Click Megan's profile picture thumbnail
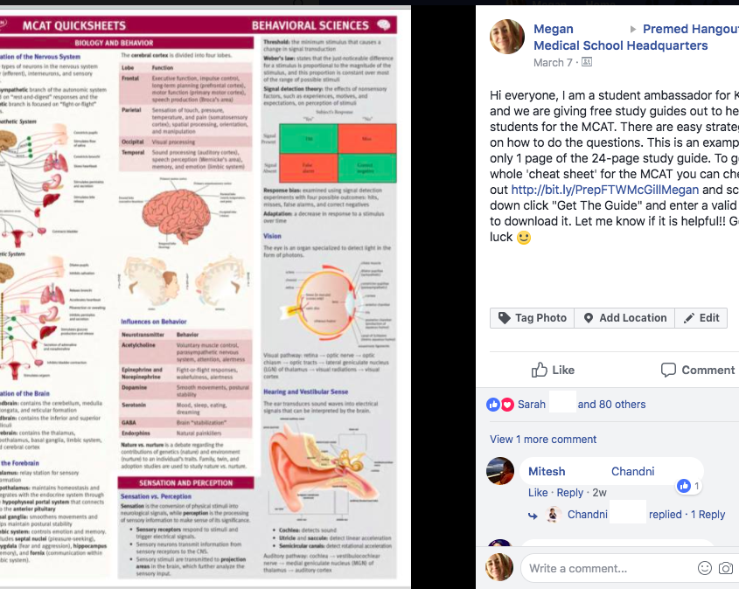This screenshot has width=739, height=589. 507,37
